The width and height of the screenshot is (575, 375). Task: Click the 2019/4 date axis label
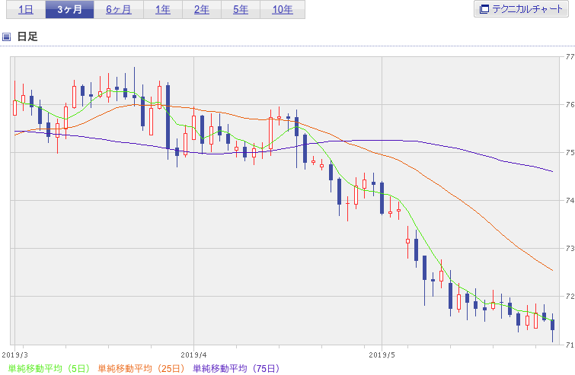[x=193, y=355]
